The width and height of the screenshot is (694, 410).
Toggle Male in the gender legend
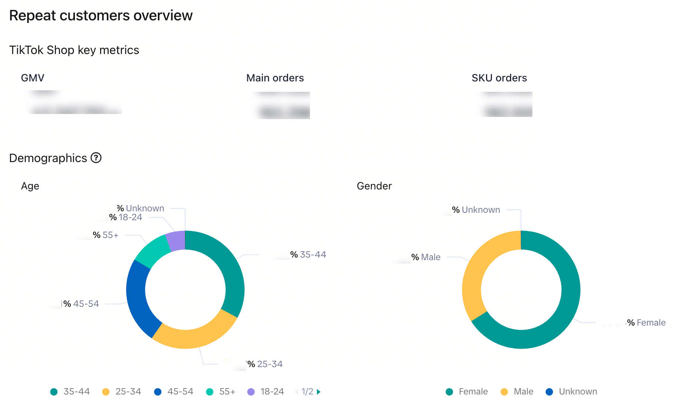click(x=517, y=392)
